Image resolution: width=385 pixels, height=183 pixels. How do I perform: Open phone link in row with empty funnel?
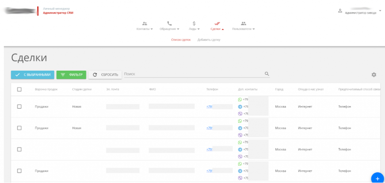[x=209, y=150]
